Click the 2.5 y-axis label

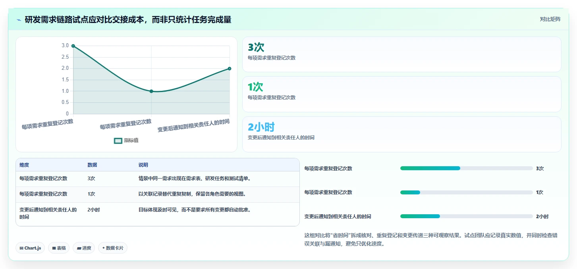click(x=65, y=57)
